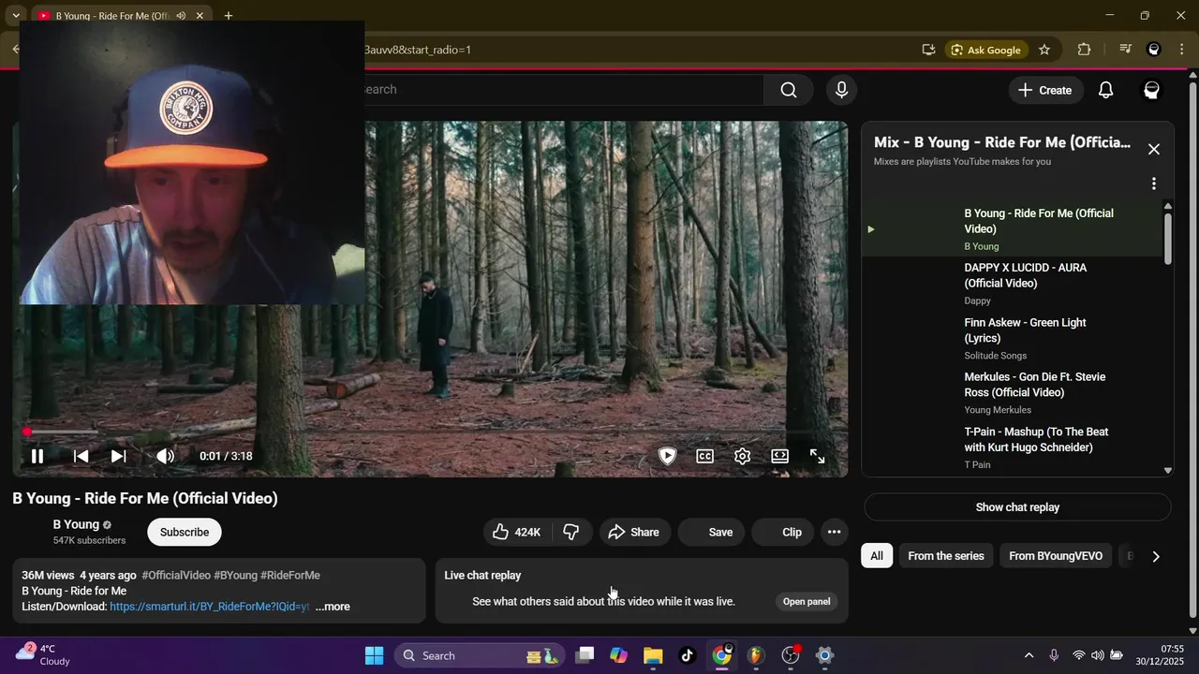Search by voice using the microphone

tap(841, 90)
